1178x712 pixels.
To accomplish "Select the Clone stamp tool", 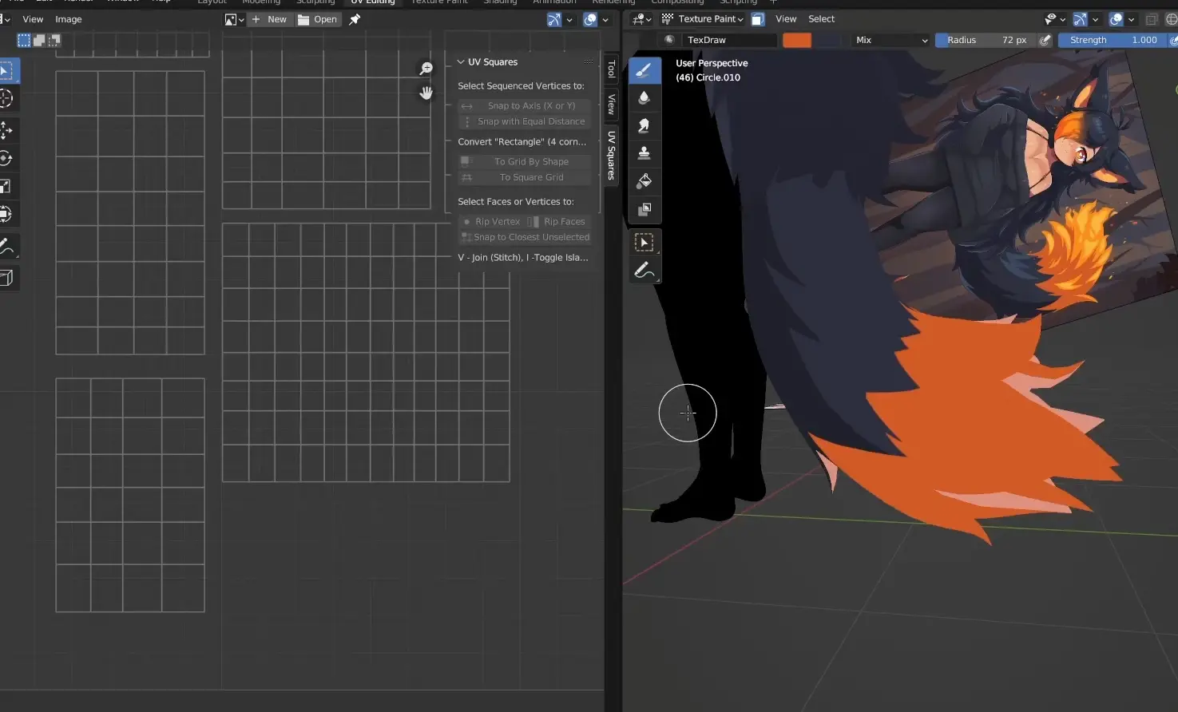I will tap(644, 153).
